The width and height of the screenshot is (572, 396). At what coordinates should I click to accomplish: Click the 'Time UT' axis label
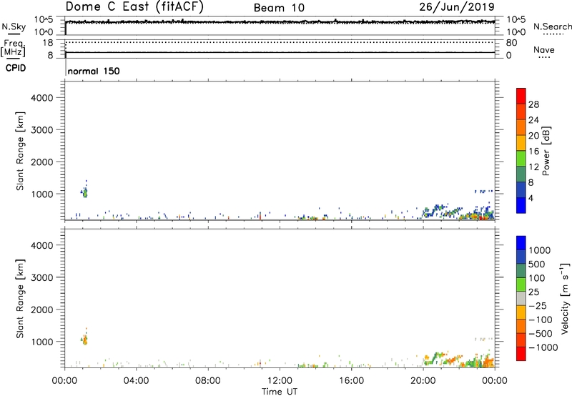point(280,392)
